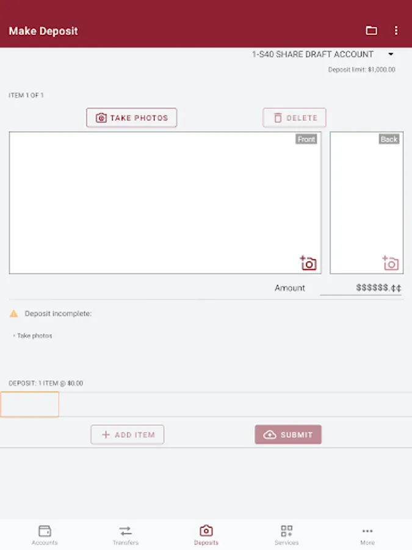Select the Deposits camera tab

point(206,535)
